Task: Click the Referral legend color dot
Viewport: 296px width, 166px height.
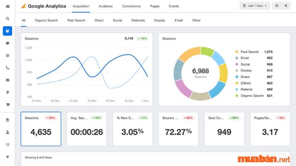Action: pyautogui.click(x=237, y=89)
